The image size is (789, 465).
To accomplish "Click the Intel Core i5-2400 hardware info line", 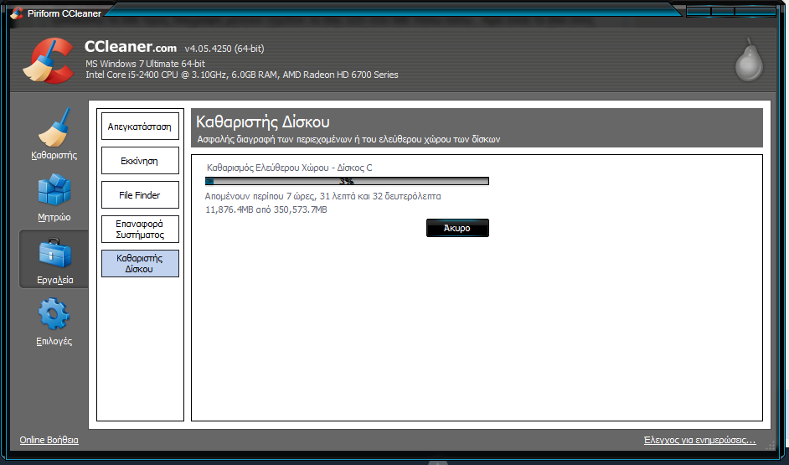I will coord(242,75).
